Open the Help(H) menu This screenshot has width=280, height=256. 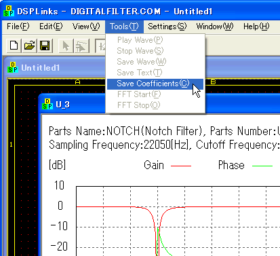(x=256, y=26)
